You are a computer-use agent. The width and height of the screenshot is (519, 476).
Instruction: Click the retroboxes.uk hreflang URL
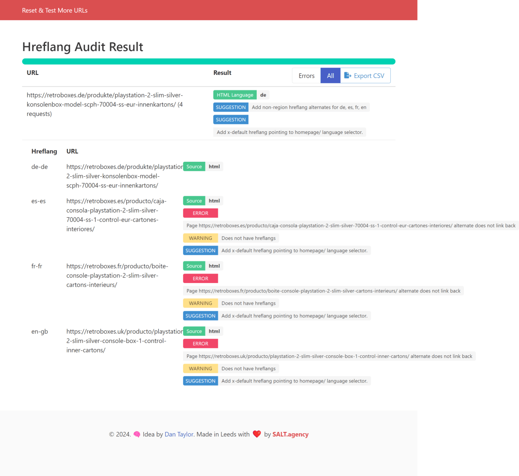[124, 341]
